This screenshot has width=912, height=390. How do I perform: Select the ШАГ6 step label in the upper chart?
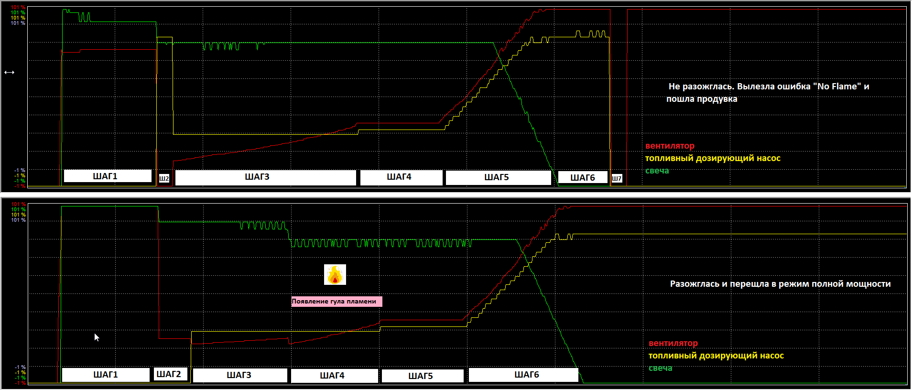[x=582, y=178]
